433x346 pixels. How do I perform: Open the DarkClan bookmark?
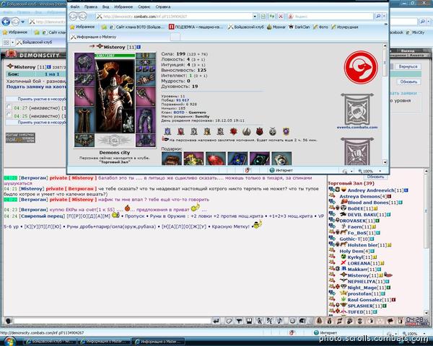point(299,27)
